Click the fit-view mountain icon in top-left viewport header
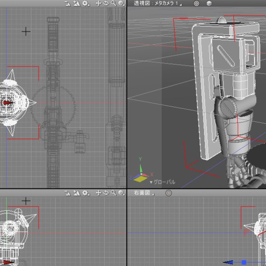The width and height of the screenshot is (266, 266). (77, 4)
